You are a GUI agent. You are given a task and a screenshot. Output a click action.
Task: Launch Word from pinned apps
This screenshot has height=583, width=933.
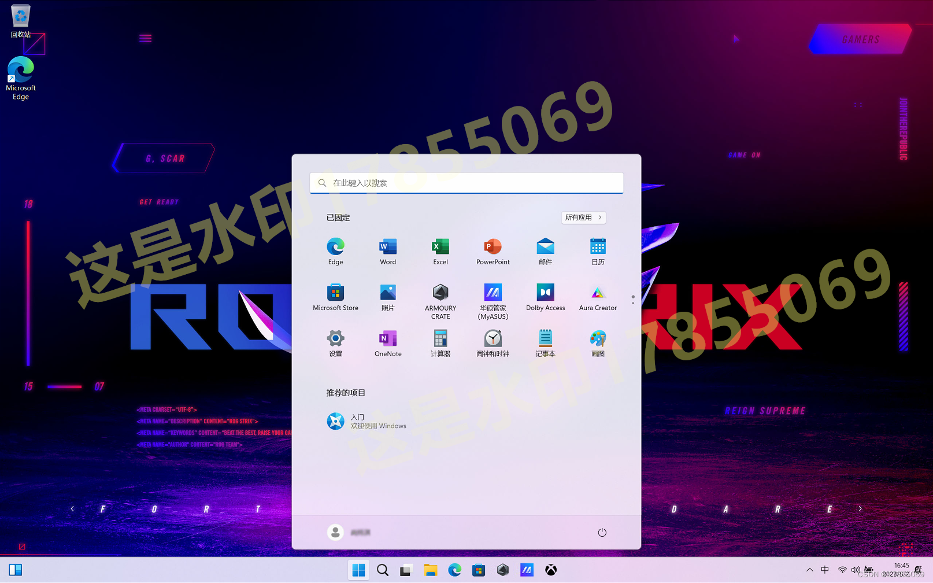pyautogui.click(x=388, y=251)
